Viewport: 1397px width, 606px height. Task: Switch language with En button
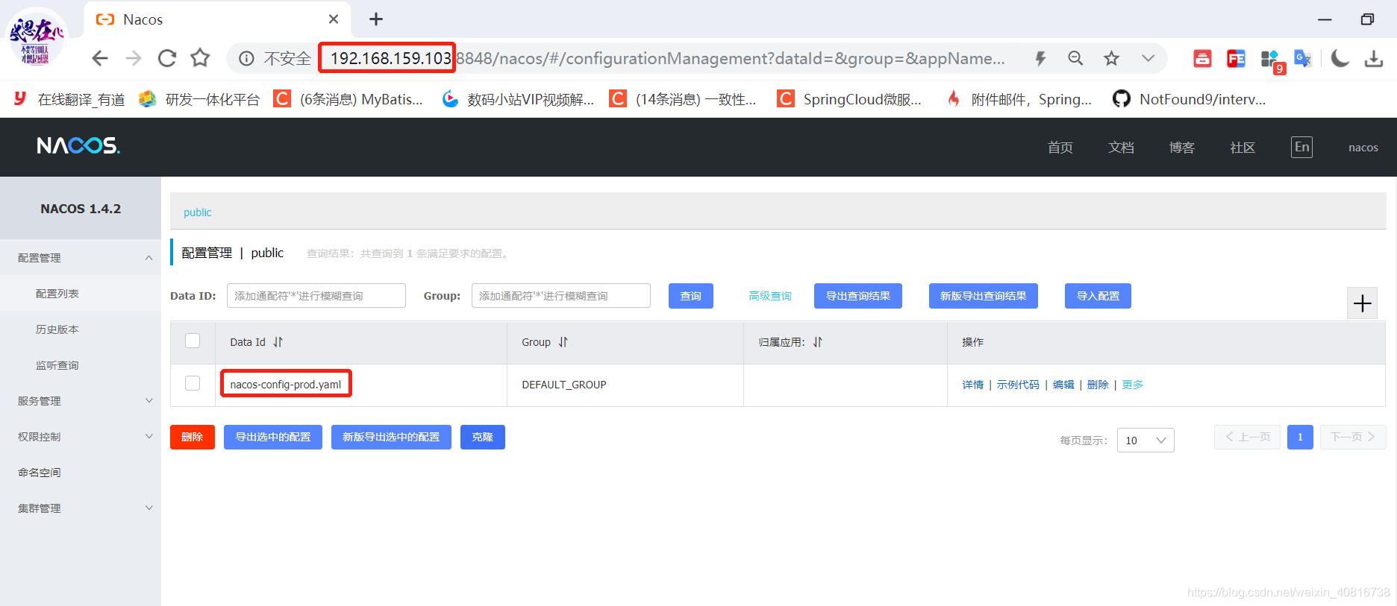click(1301, 147)
